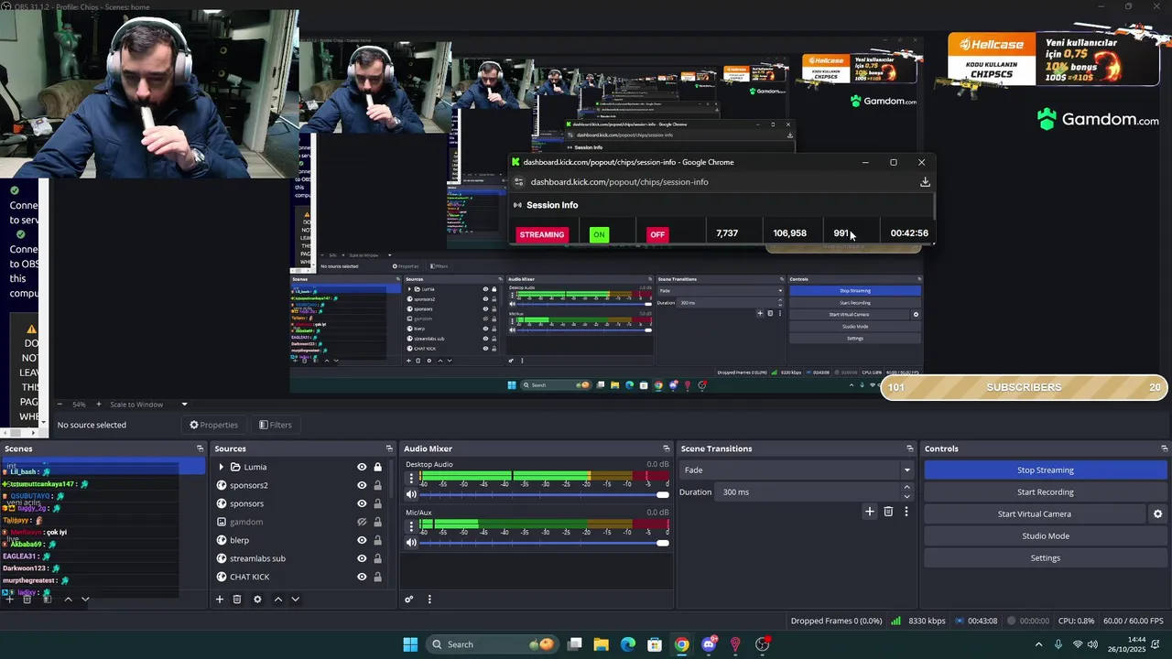Click Chrome download icon in Kick popout
The image size is (1172, 659).
point(925,182)
